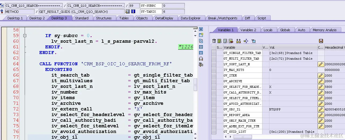Click the horizontal scrollbar thumb under variables table
This screenshot has height=140, width=345.
[x=243, y=137]
